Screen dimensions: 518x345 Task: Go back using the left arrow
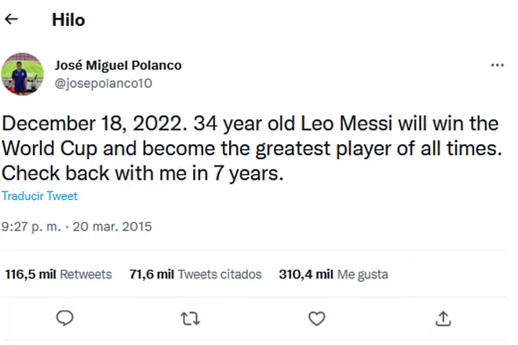pos(12,20)
